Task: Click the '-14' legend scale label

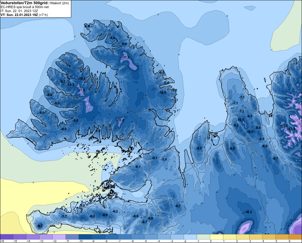Action: (28, 241)
